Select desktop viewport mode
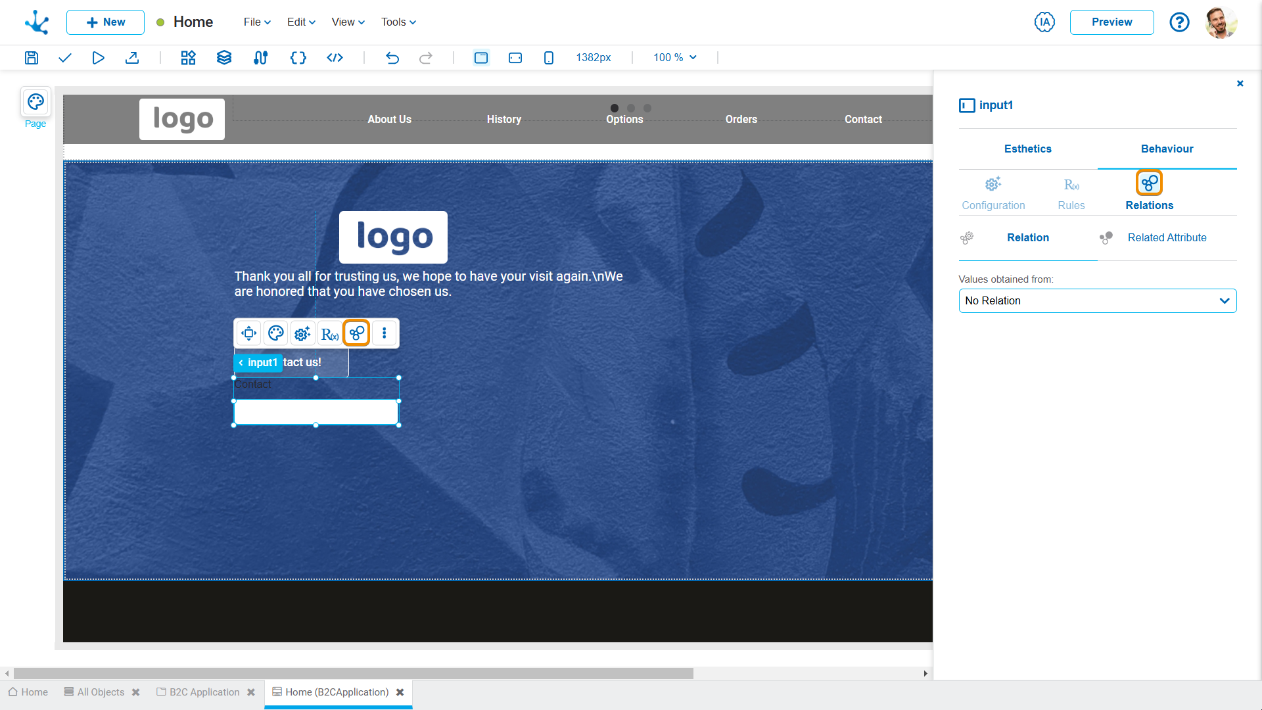This screenshot has width=1262, height=710. point(481,58)
